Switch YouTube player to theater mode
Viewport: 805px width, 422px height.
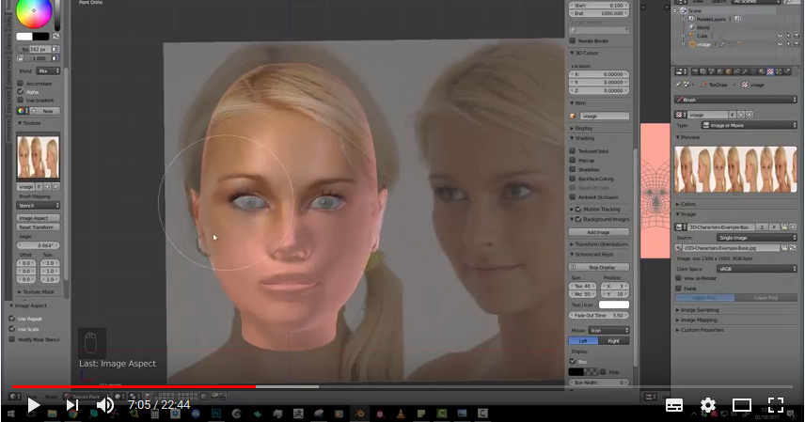742,405
